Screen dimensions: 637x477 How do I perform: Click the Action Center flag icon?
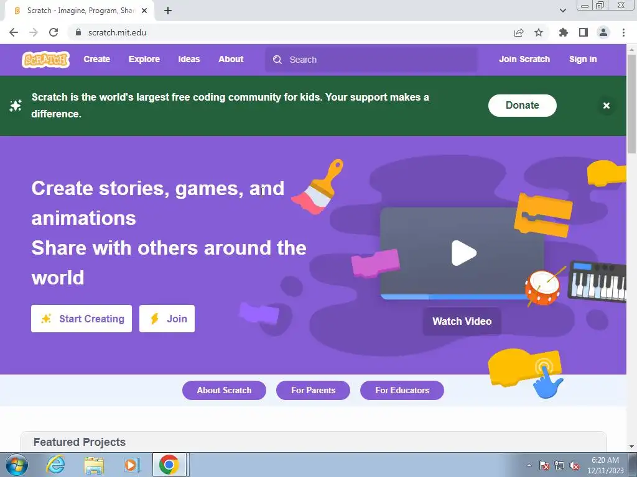coord(544,466)
